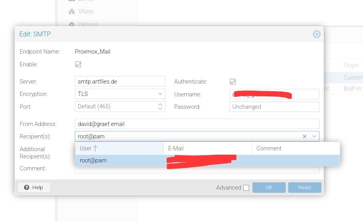Viewport: 363px width, 222px height.
Task: Click the Comment column header
Action: [295, 148]
